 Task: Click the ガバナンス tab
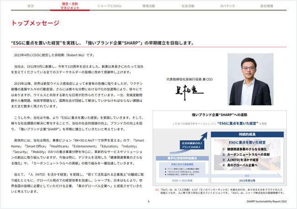click(227, 6)
